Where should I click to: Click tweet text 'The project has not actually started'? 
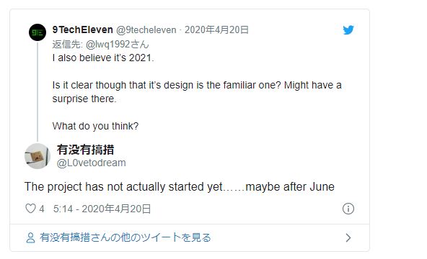click(123, 187)
